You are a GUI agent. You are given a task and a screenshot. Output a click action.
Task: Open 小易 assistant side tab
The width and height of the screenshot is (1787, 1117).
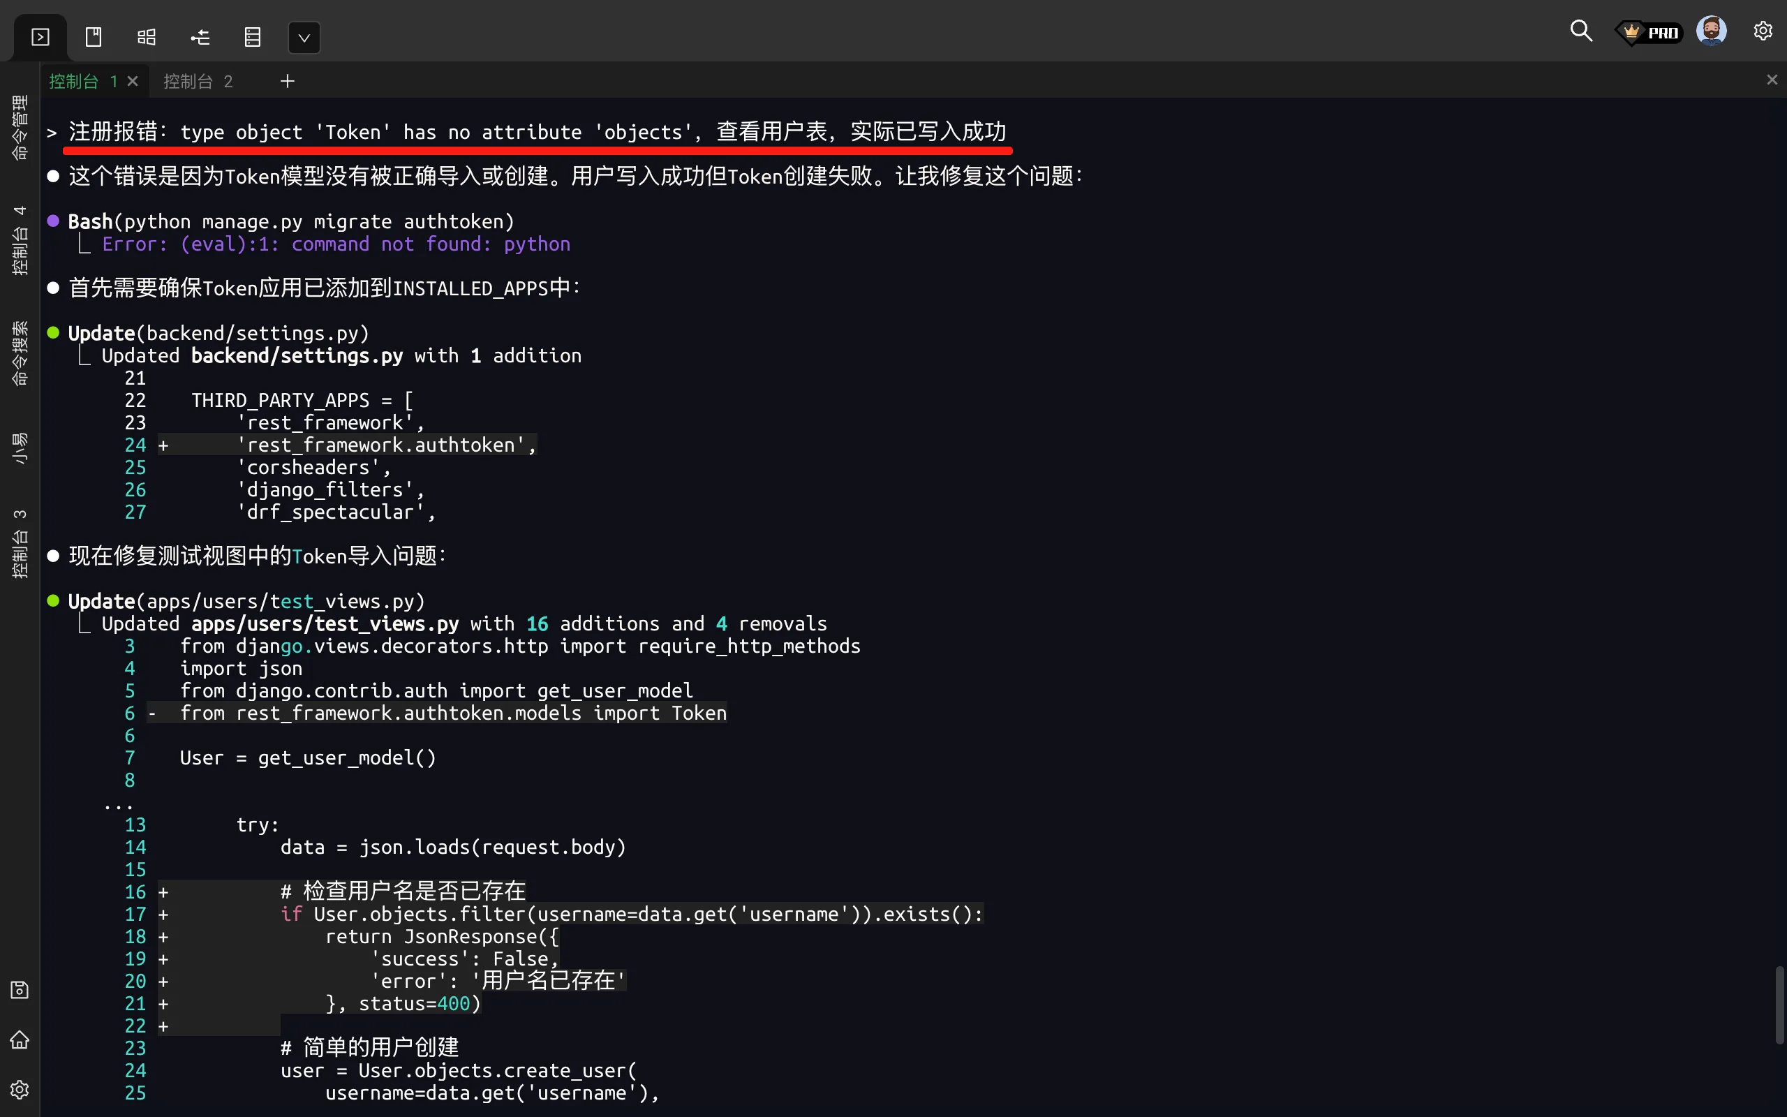[x=20, y=448]
